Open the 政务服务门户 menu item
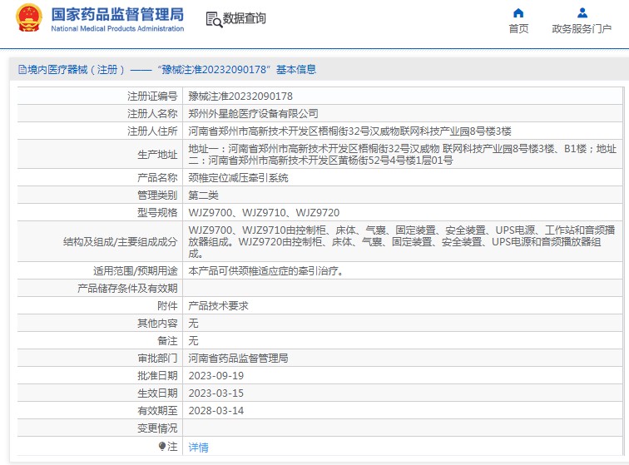 (x=582, y=29)
